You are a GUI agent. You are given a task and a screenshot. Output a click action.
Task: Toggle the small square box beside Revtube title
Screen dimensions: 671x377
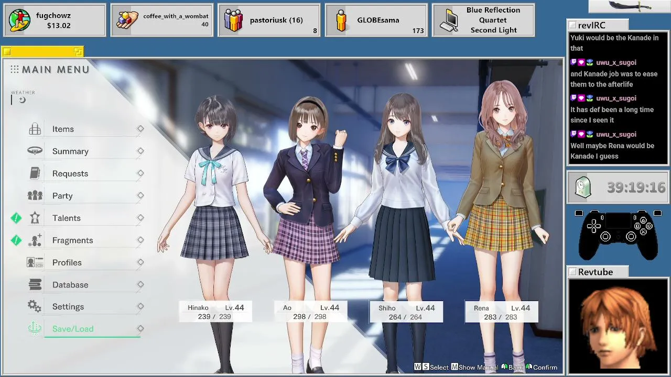572,272
